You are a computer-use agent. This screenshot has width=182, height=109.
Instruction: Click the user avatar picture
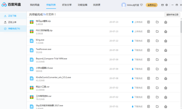pyautogui.click(x=124, y=5)
